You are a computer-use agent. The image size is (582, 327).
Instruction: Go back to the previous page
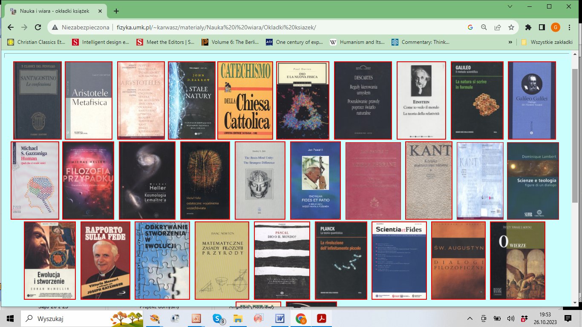click(11, 27)
